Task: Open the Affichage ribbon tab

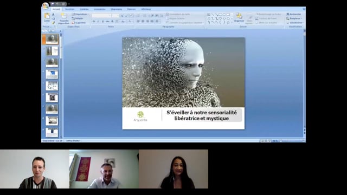Action: click(146, 9)
